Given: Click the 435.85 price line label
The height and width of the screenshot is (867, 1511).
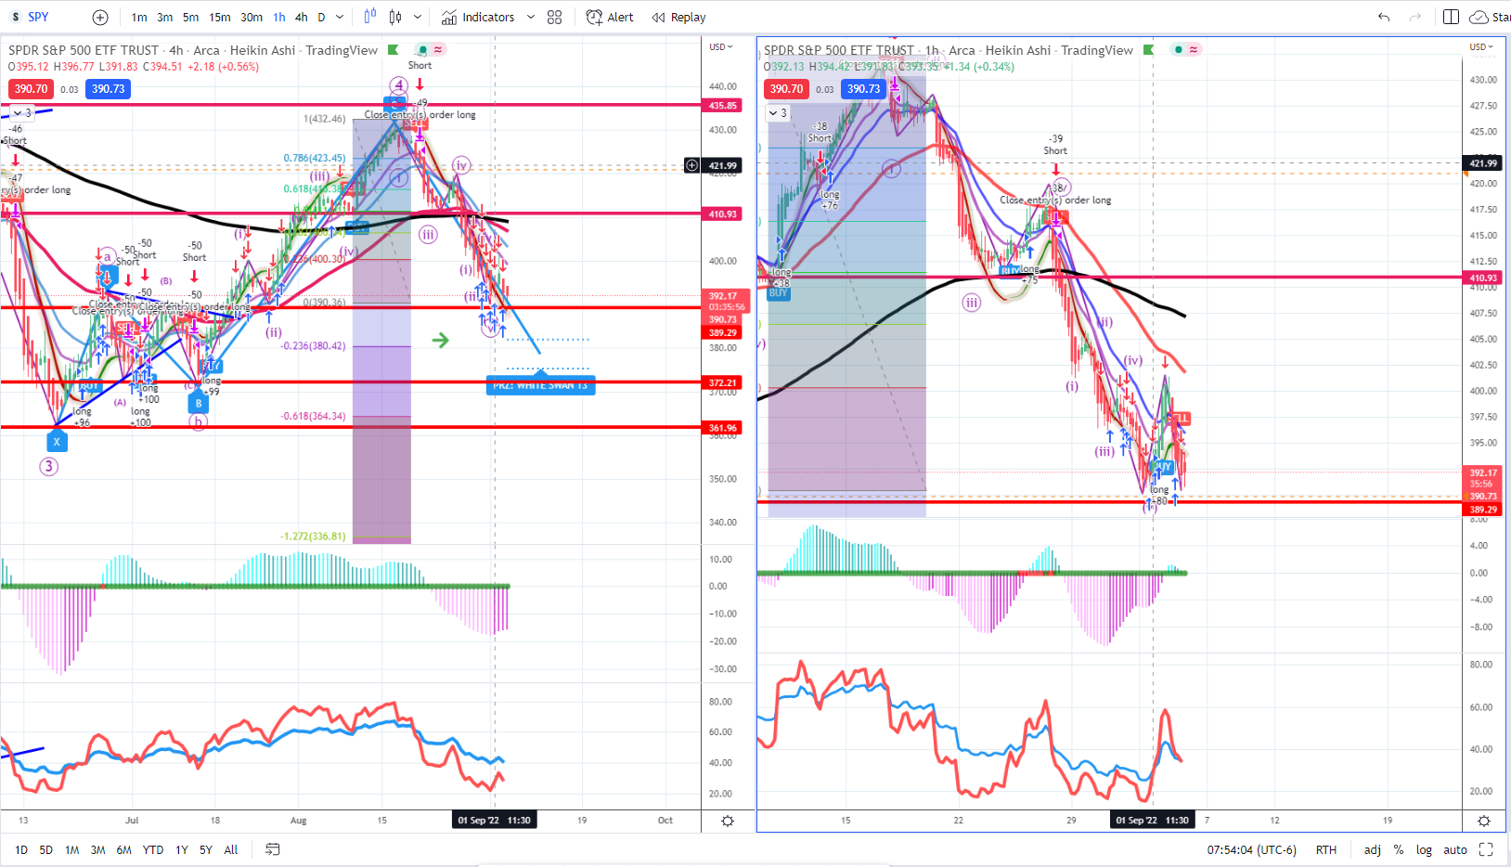Looking at the screenshot, I should coord(723,106).
